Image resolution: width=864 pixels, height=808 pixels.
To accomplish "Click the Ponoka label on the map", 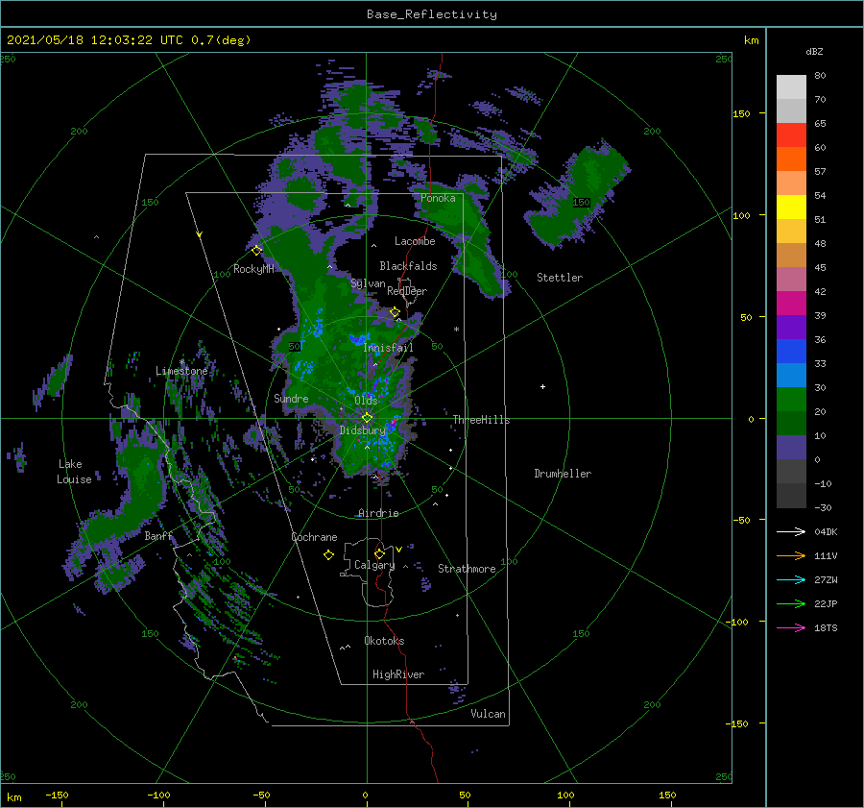I will click(x=438, y=198).
